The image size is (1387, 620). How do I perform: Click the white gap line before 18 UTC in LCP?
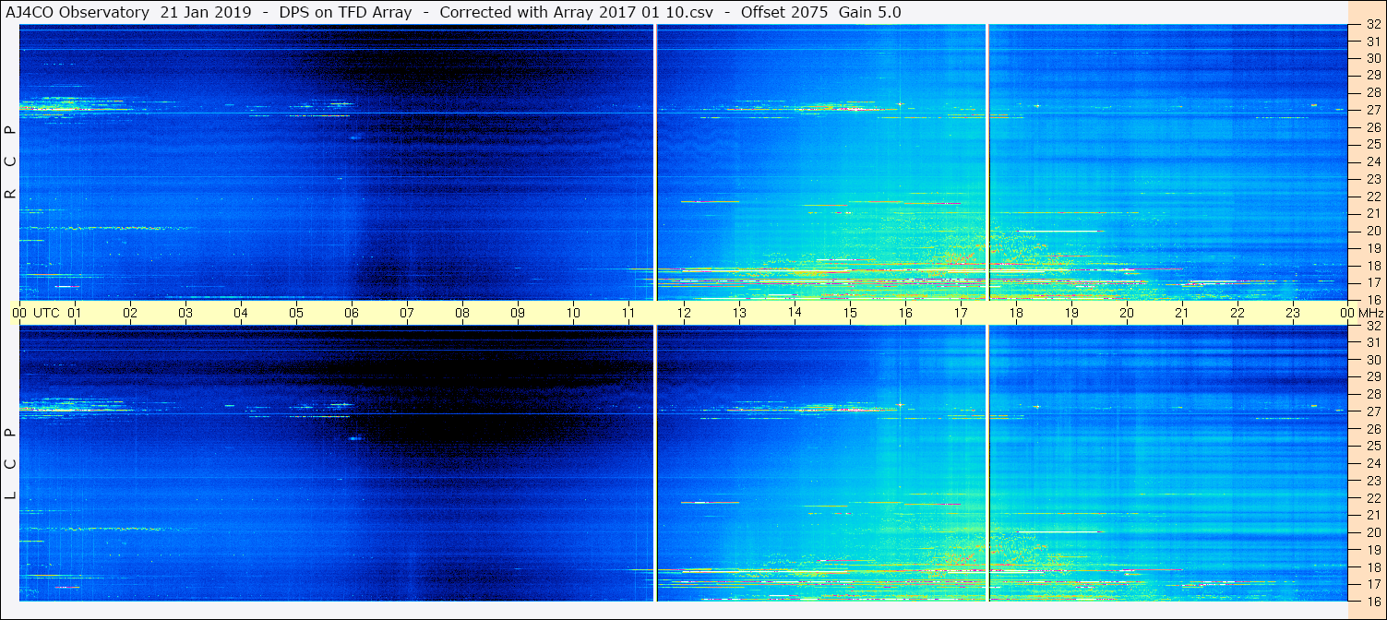click(x=987, y=463)
